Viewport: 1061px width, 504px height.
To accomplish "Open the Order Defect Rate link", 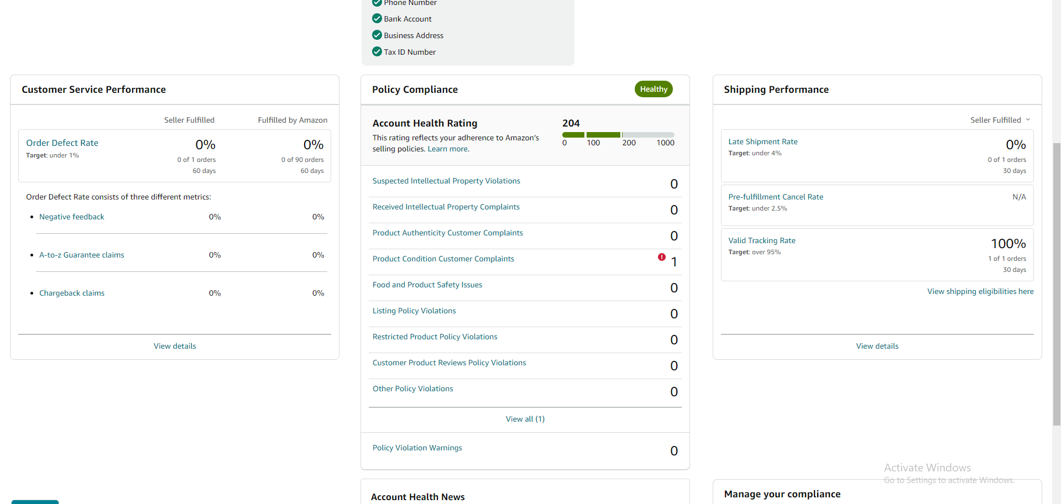I will (62, 143).
